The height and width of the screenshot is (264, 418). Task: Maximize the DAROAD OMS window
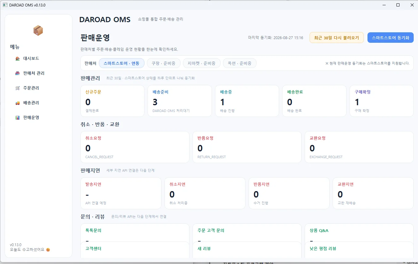click(x=398, y=5)
